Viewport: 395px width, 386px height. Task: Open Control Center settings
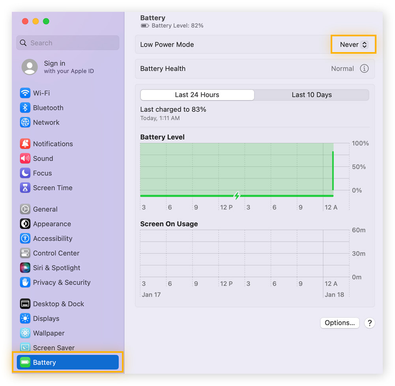(x=56, y=253)
